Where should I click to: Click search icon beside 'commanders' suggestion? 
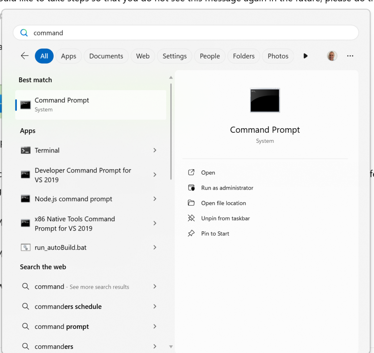(x=26, y=346)
